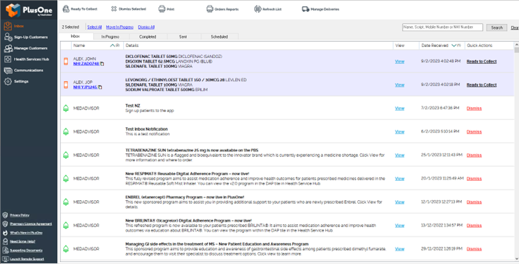Image resolution: width=519 pixels, height=264 pixels.
Task: Switch to the Completed tab
Action: coord(148,37)
